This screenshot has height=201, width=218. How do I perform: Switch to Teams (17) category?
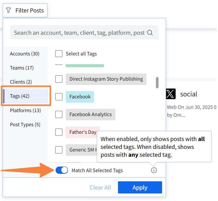point(22,68)
